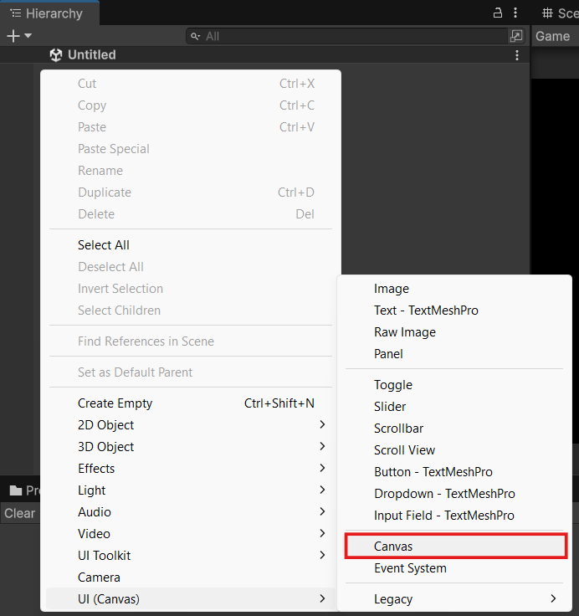Screen dimensions: 579x616
Task: Click the Hierarchy panel lock icon
Action: (x=498, y=13)
